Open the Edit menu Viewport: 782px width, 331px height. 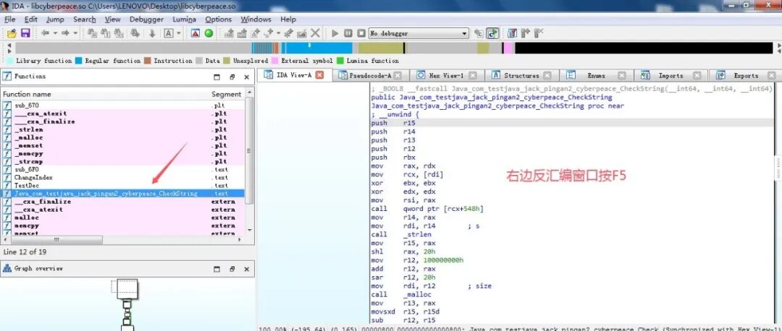pyautogui.click(x=31, y=20)
